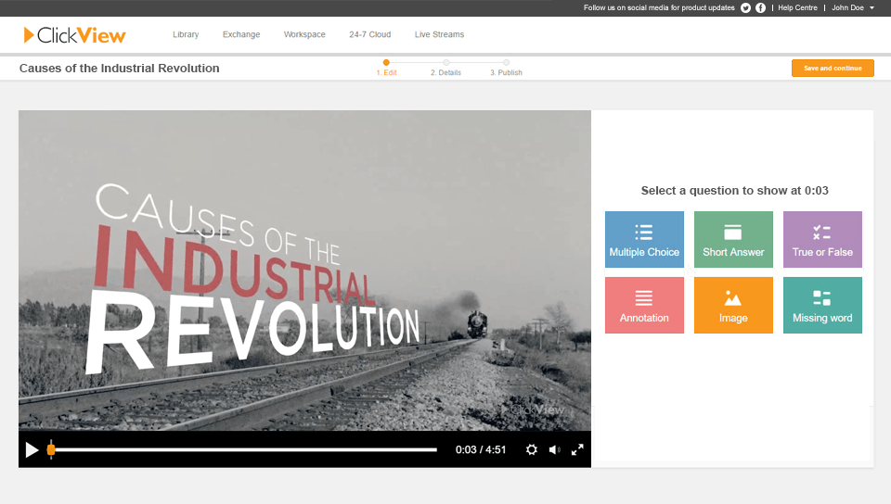Add a Short Answer question
The image size is (891, 504).
tap(733, 239)
